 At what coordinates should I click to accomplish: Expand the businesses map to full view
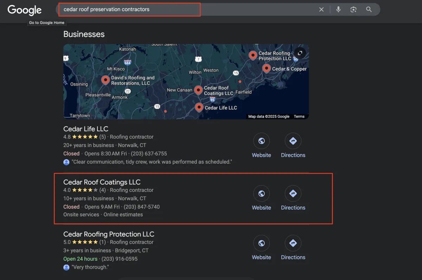[300, 53]
